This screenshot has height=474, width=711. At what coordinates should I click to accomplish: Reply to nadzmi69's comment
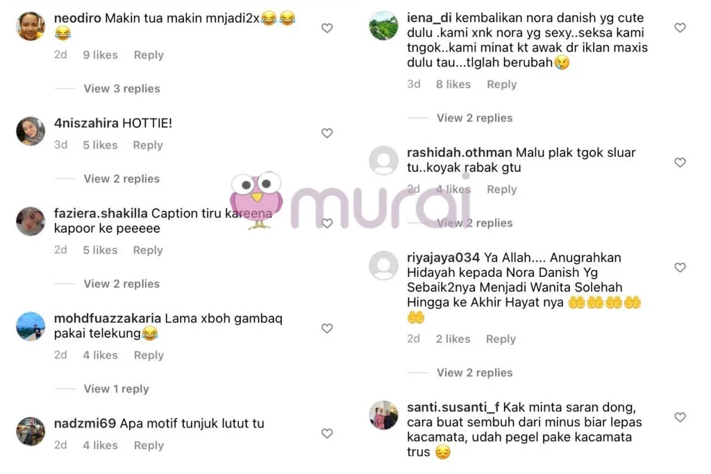tap(149, 446)
